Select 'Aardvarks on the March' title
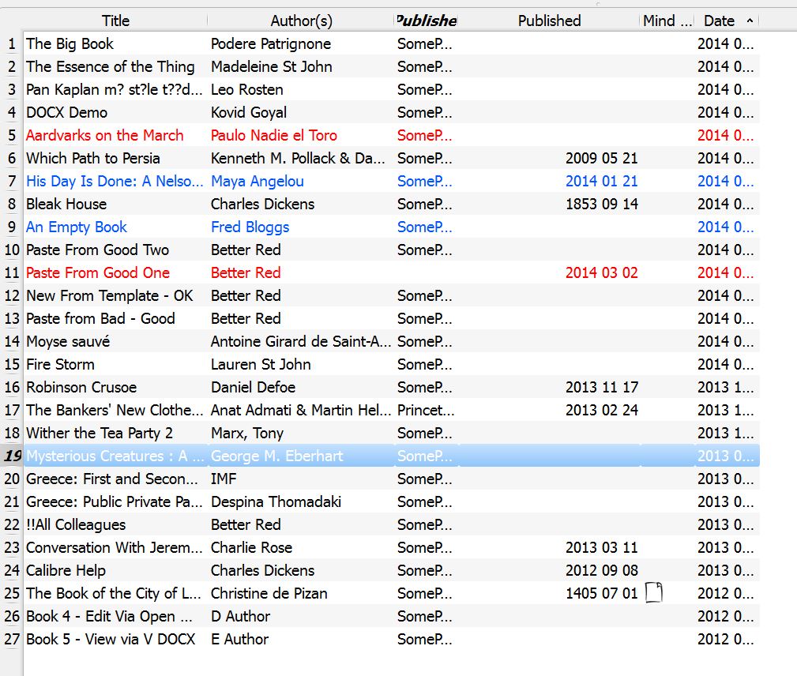 pos(104,135)
